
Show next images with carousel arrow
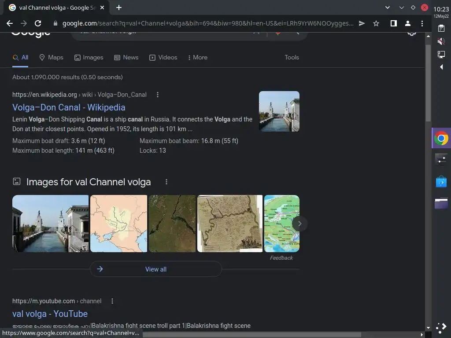point(299,223)
